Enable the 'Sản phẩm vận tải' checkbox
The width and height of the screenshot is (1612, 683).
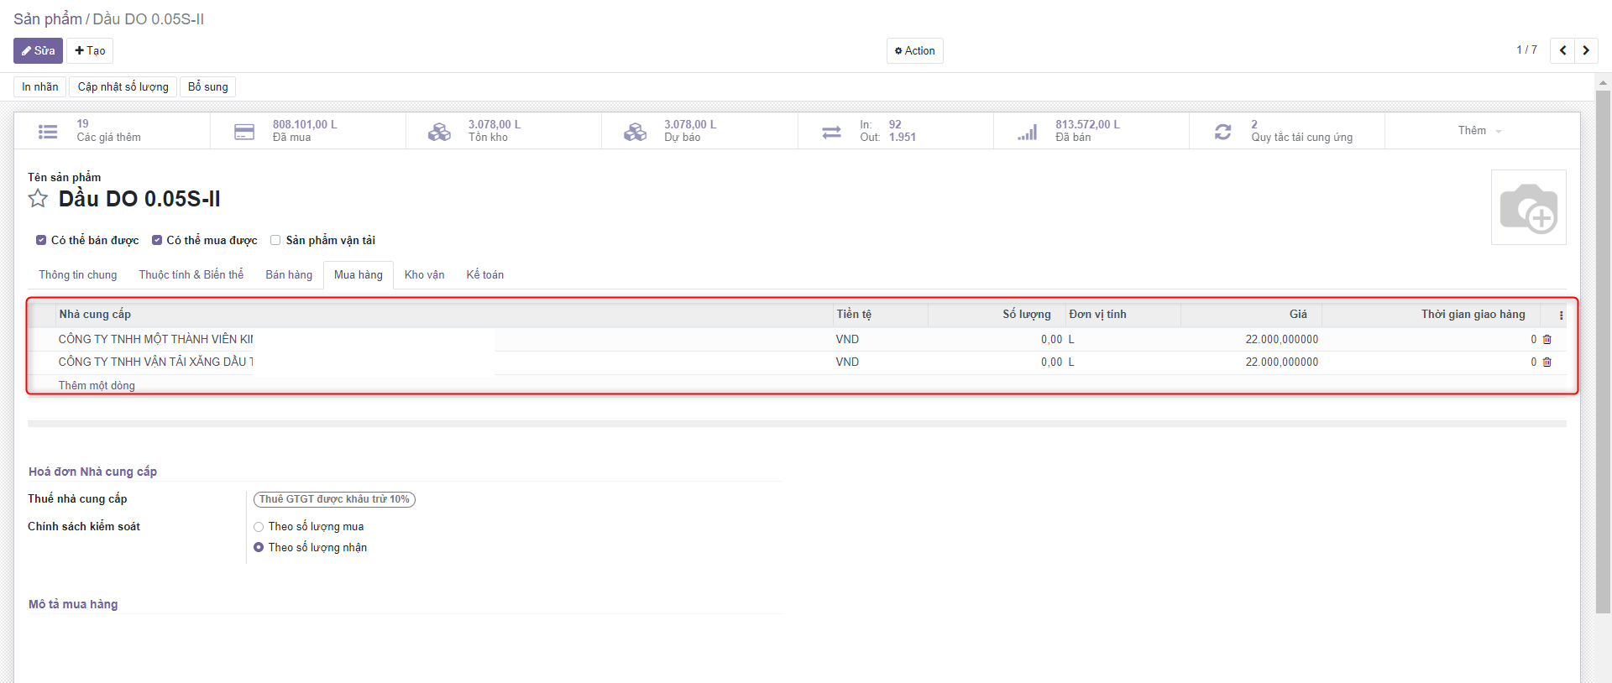275,241
